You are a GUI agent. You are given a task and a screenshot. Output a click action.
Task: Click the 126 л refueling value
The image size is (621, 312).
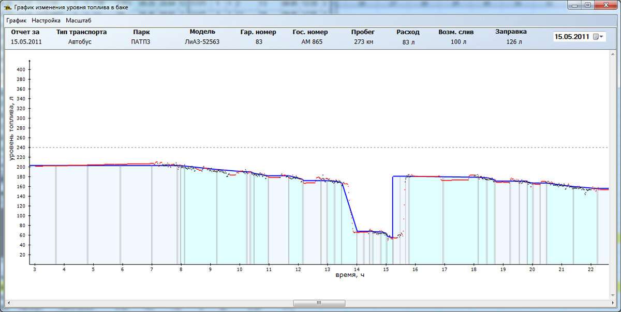point(514,42)
